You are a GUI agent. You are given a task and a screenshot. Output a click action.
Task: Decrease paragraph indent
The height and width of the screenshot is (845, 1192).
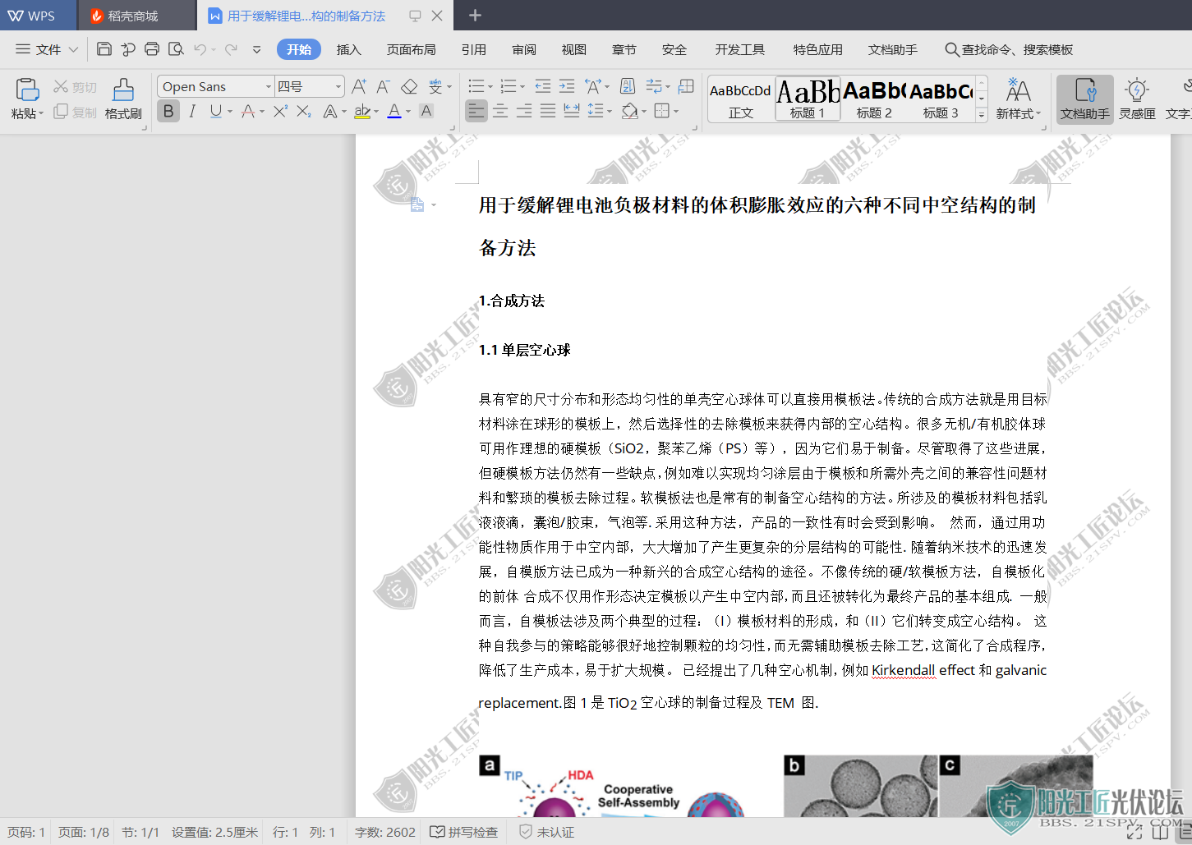tap(543, 86)
